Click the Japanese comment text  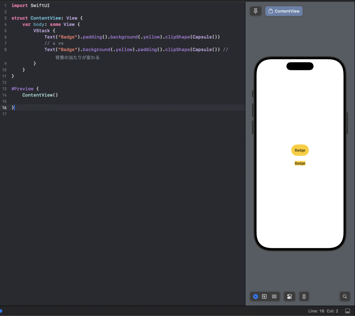click(x=77, y=58)
